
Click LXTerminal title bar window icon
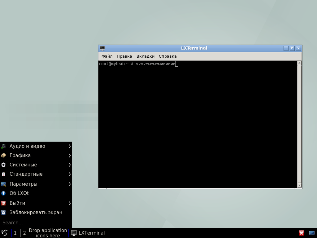pos(102,48)
